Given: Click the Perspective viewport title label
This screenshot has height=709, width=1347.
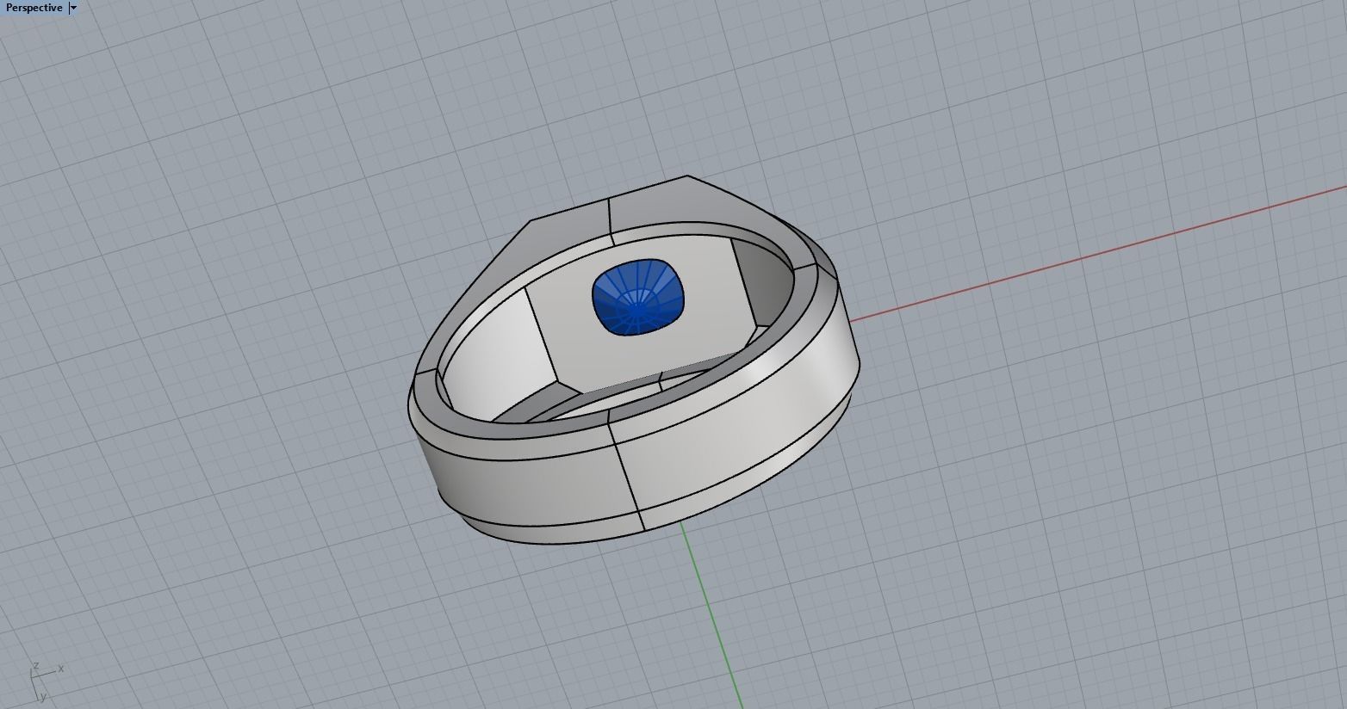Looking at the screenshot, I should 34,8.
